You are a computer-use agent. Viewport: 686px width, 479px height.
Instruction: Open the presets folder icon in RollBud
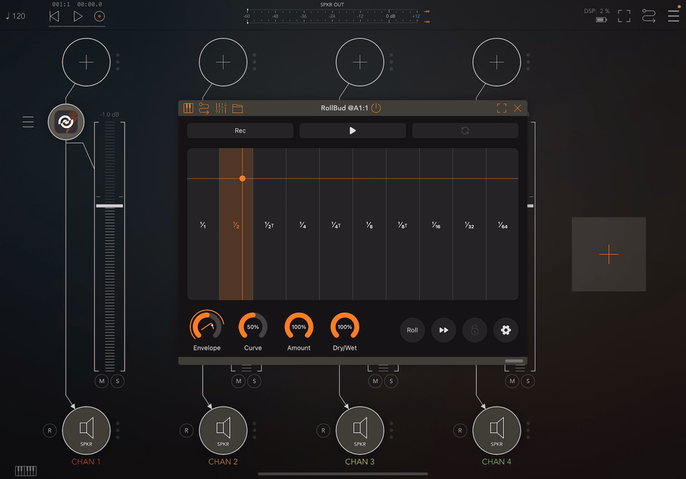(x=237, y=108)
